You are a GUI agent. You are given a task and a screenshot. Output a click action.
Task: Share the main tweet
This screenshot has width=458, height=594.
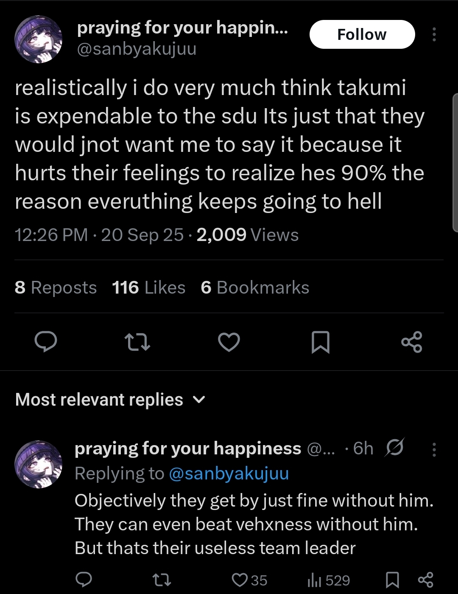(x=411, y=342)
